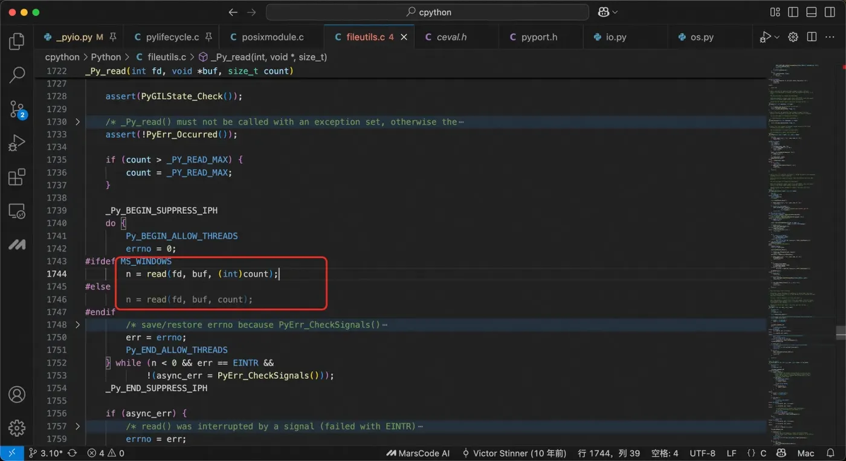The image size is (846, 461).
Task: Open go-to-line via 行 1744, 列 39
Action: tap(609, 453)
